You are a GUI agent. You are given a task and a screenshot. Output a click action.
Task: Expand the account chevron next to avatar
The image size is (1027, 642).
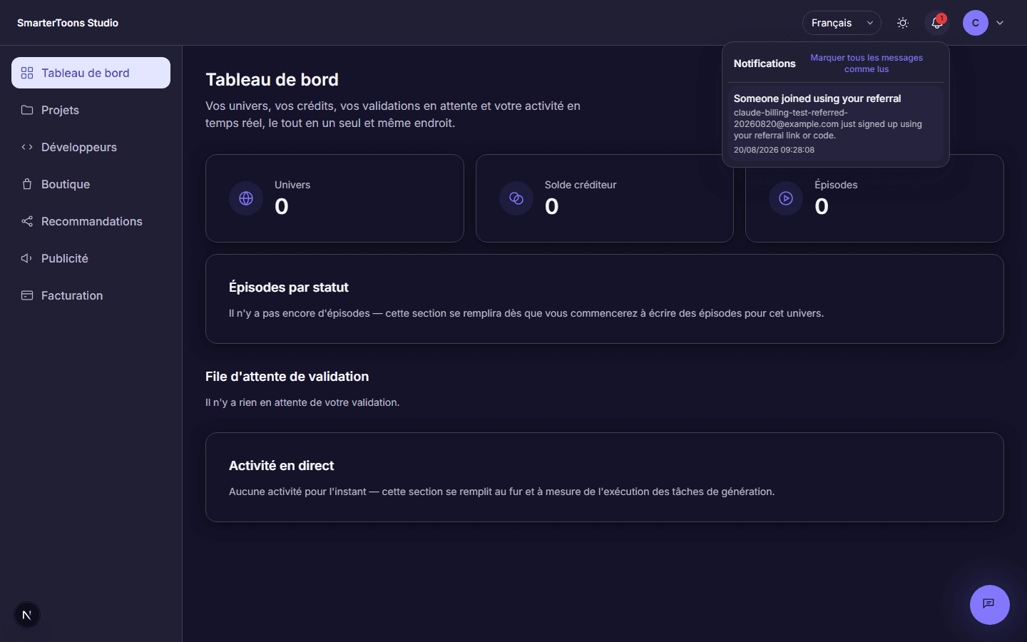coord(1000,23)
